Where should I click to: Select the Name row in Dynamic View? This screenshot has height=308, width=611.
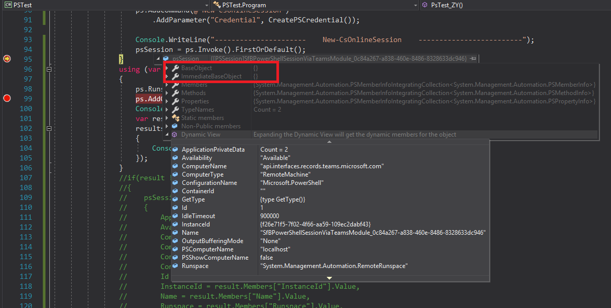(330, 233)
